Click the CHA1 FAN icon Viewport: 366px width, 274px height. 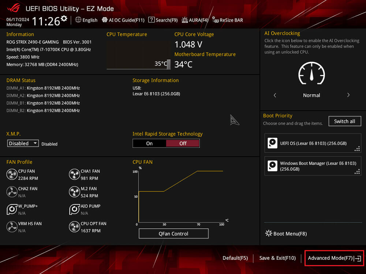click(74, 174)
